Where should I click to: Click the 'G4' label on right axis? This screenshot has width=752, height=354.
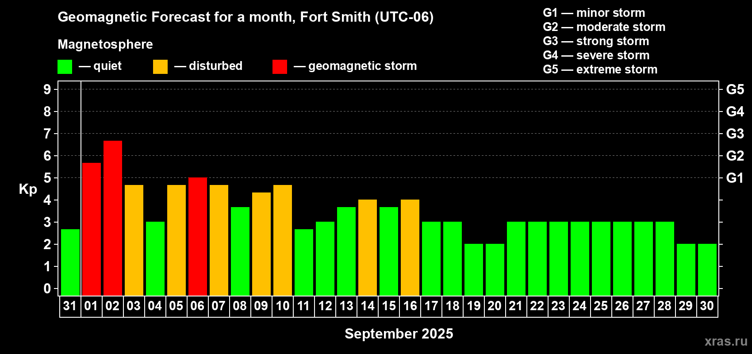pos(735,112)
